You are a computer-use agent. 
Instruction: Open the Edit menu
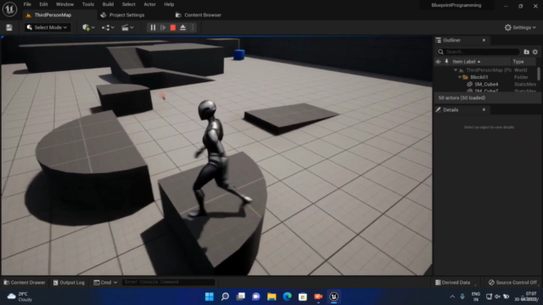click(x=43, y=4)
